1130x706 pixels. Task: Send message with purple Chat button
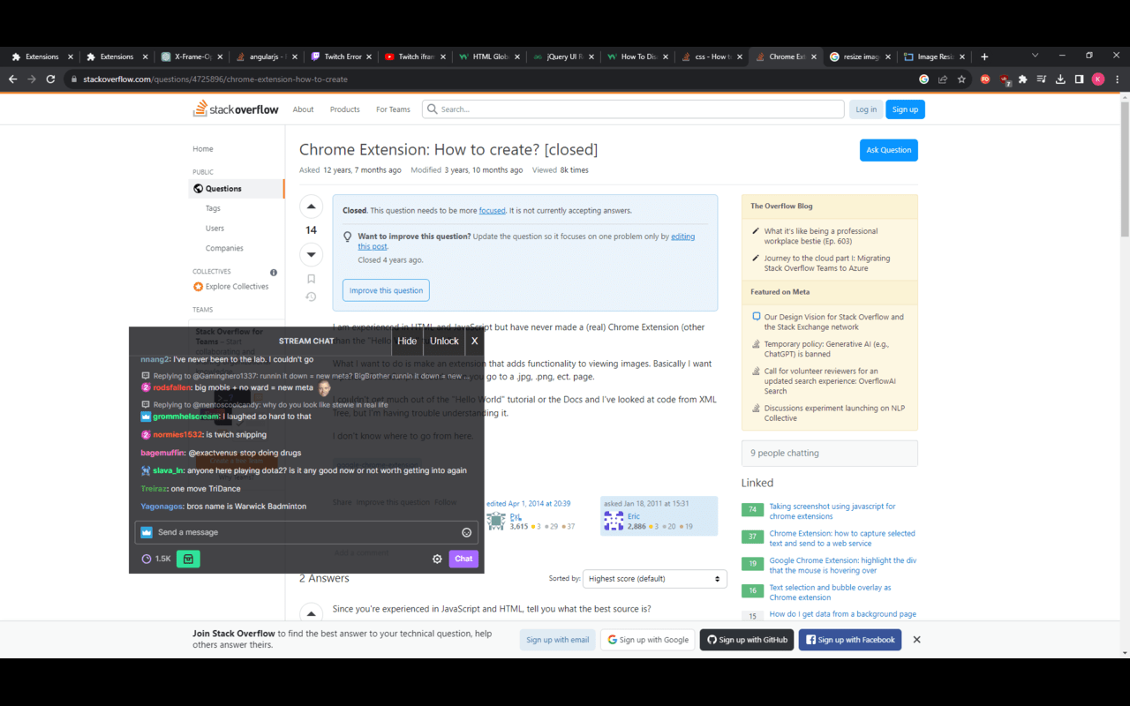click(x=463, y=559)
